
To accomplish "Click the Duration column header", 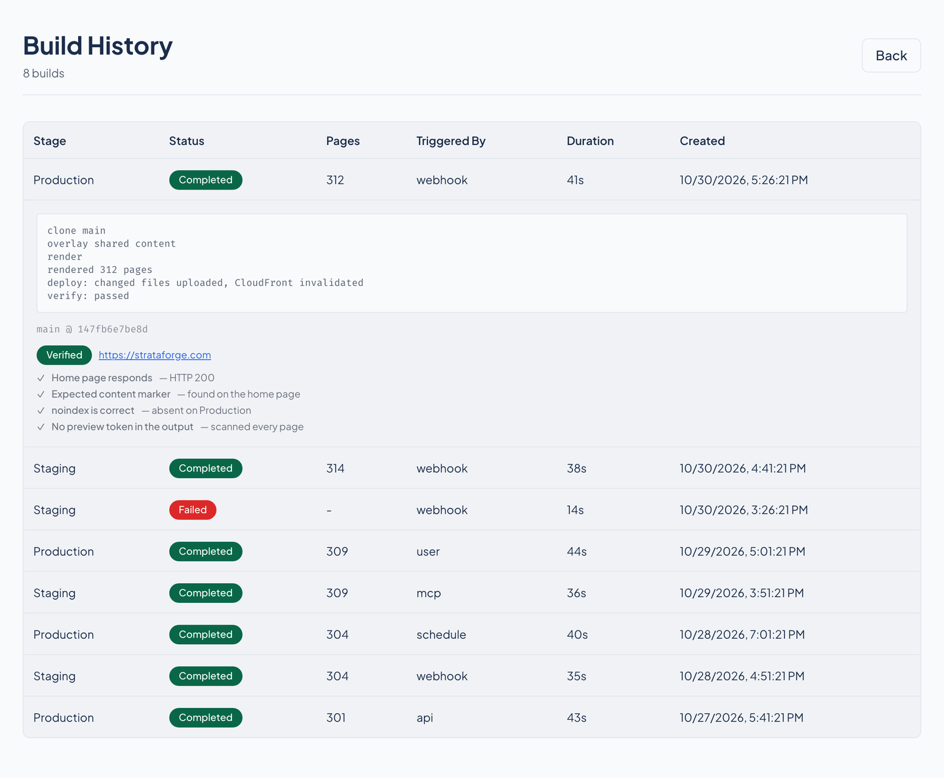I will [590, 141].
